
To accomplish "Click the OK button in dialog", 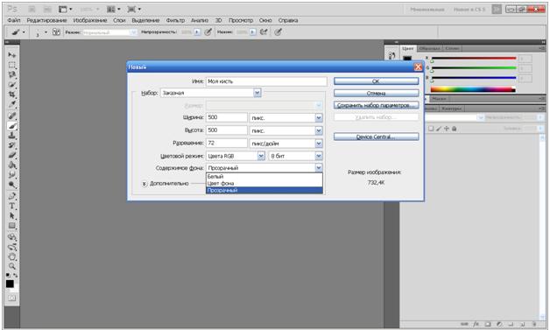I will point(376,81).
